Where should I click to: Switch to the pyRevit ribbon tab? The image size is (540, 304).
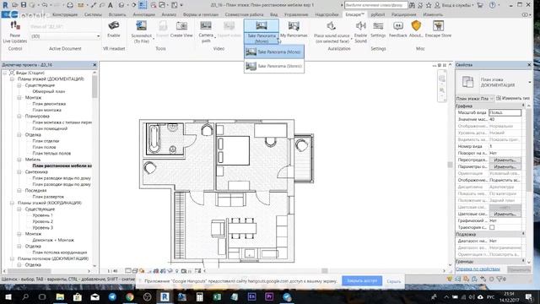(x=378, y=14)
